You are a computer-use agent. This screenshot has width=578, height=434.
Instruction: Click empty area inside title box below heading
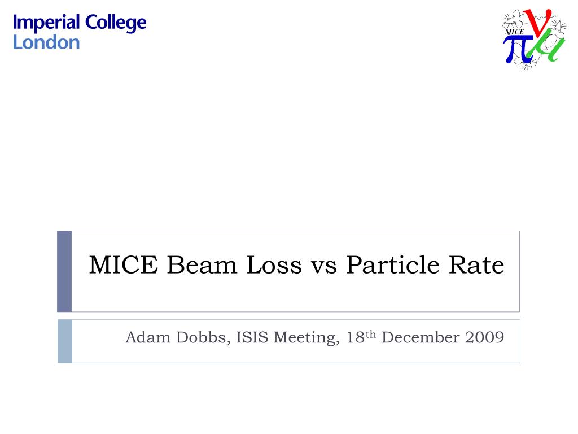(x=295, y=295)
